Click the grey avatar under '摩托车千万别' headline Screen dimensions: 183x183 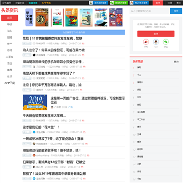34,90
